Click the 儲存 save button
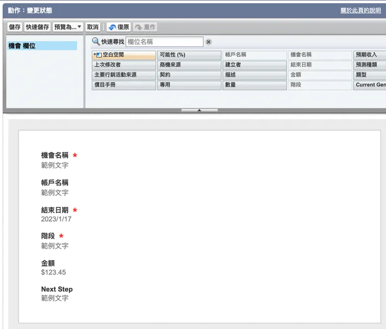 coord(15,27)
